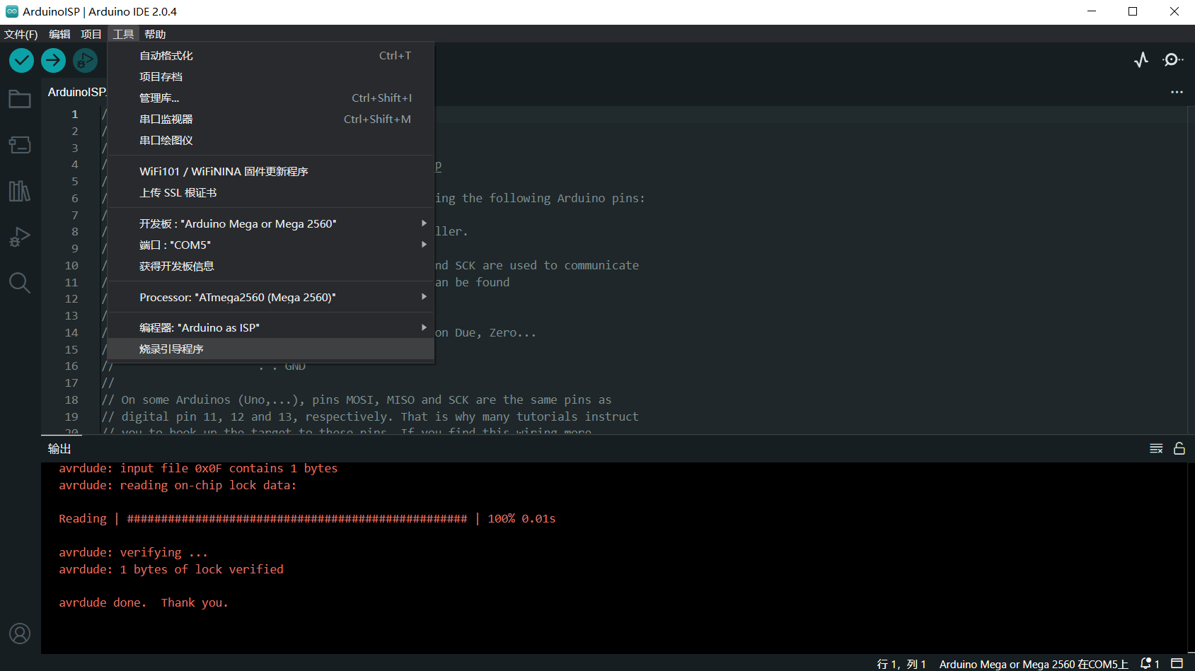Click the code line mentioning pins MOSI, MISO
Image resolution: width=1195 pixels, height=671 pixels.
(357, 400)
